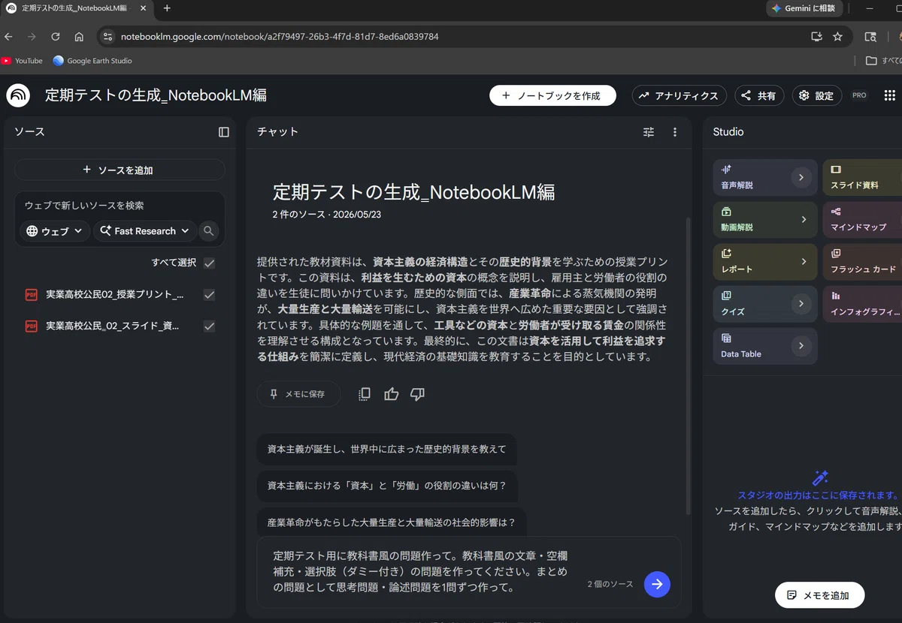This screenshot has height=623, width=902.
Task: Click Gemini に相談 button
Action: [804, 8]
